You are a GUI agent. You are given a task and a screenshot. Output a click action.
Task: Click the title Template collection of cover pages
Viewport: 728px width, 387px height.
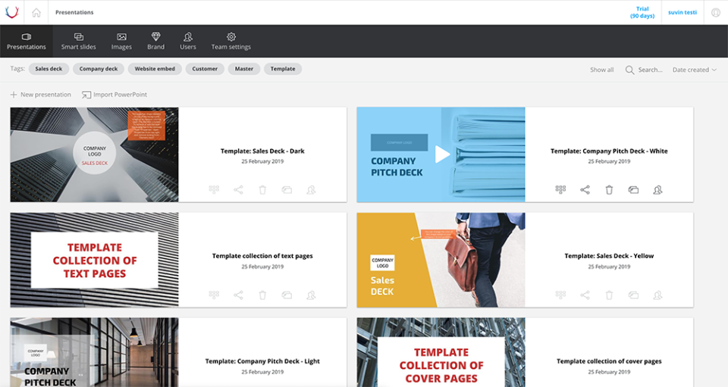(x=609, y=361)
